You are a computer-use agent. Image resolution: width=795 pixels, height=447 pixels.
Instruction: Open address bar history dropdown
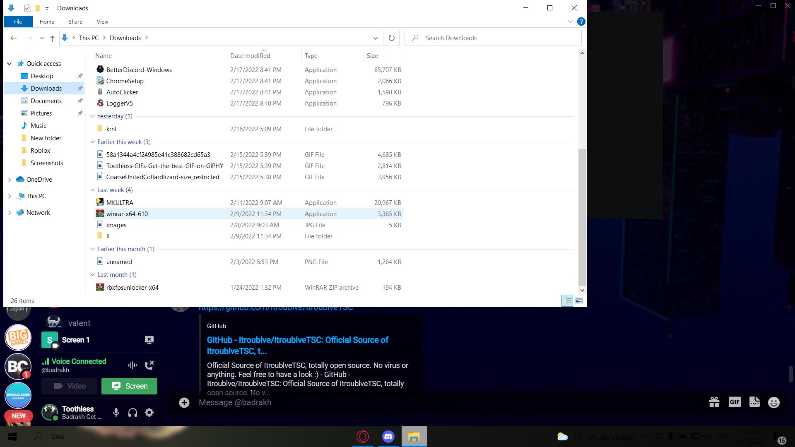375,38
